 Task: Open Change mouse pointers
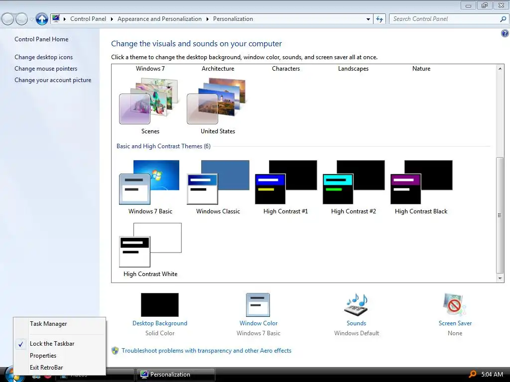coord(46,69)
